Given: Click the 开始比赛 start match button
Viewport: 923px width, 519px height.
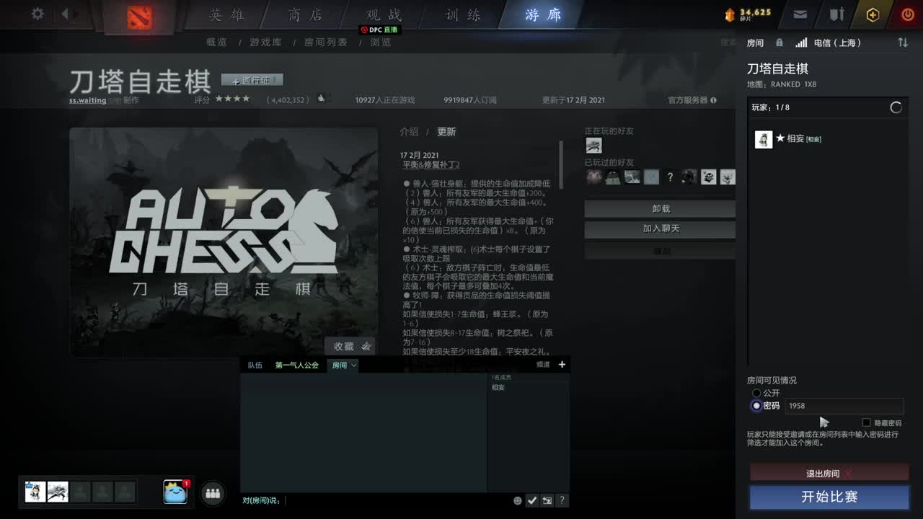Looking at the screenshot, I should pos(829,497).
